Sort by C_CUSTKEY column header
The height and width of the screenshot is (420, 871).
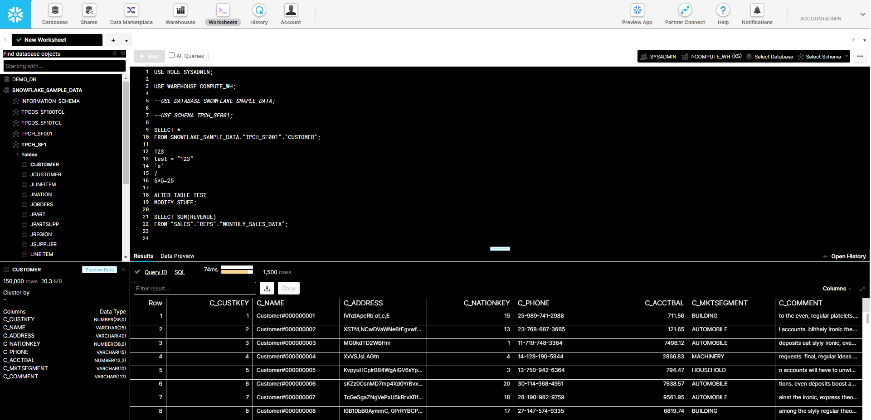point(229,303)
